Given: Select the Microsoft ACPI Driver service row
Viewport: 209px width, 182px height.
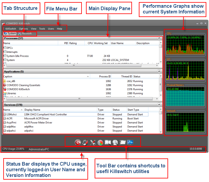Looking at the screenshot, I should coord(76,118).
